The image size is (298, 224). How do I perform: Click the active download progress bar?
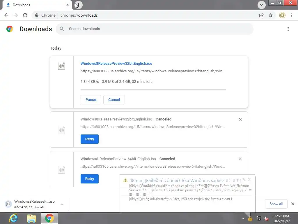pos(153,90)
